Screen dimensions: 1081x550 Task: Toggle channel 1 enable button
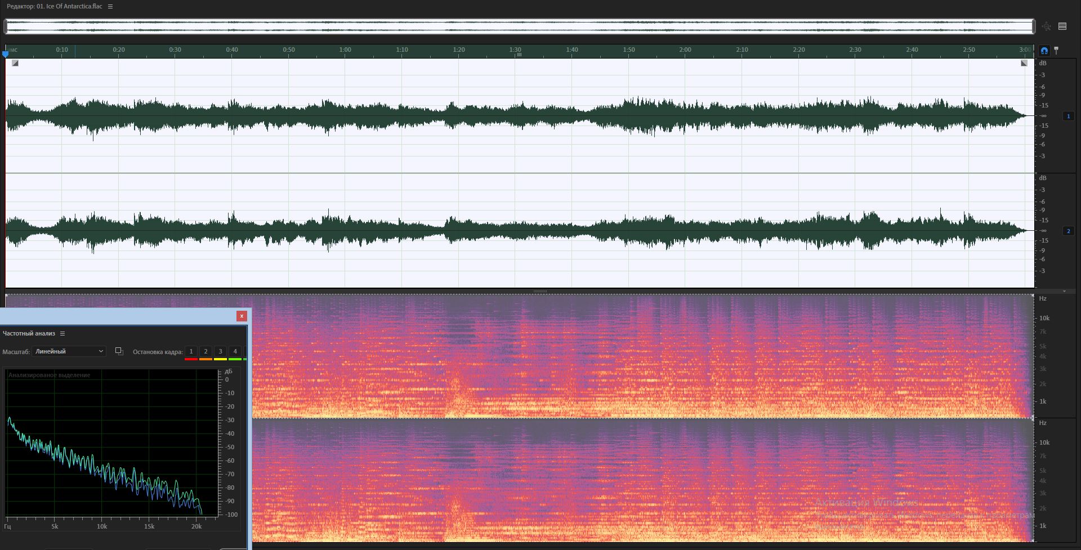coord(1068,116)
